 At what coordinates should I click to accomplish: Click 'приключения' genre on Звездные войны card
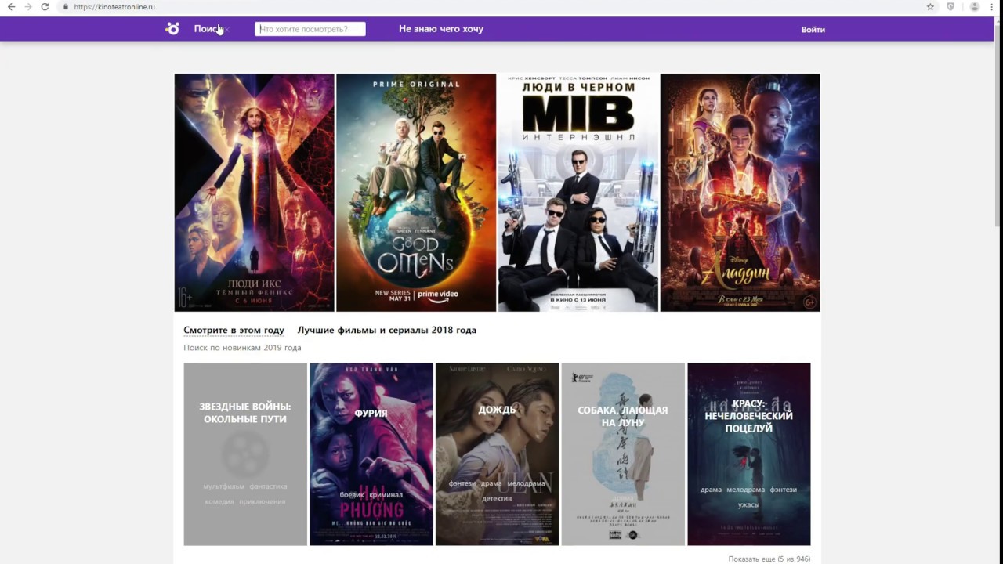click(x=263, y=501)
